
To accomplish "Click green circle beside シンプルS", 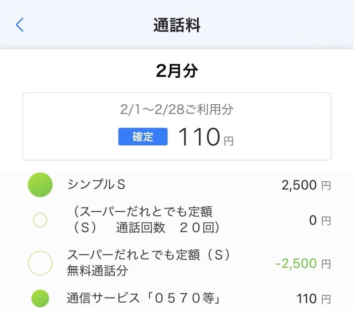I will coord(40,185).
